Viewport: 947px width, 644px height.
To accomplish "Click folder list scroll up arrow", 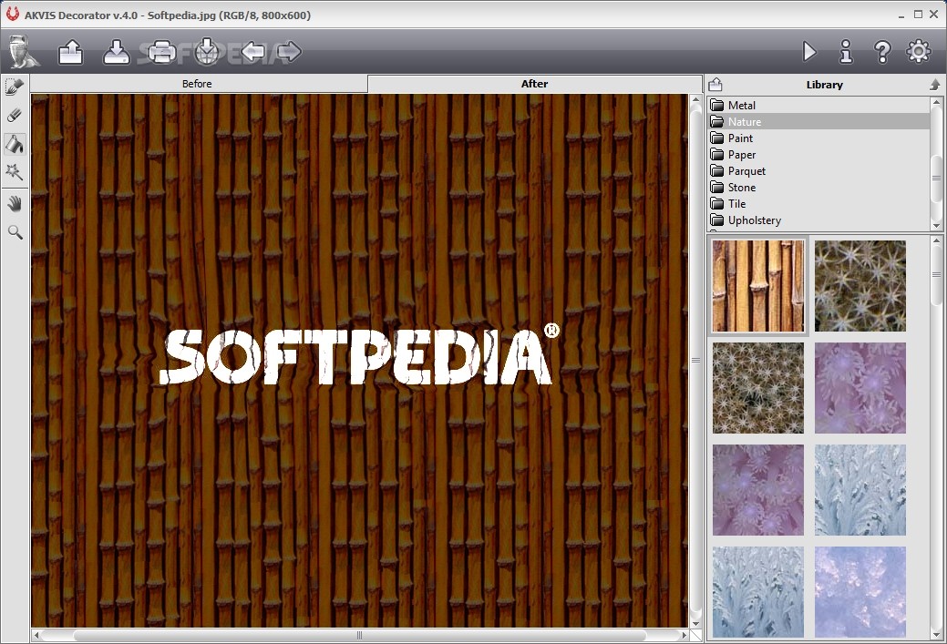I will click(937, 103).
